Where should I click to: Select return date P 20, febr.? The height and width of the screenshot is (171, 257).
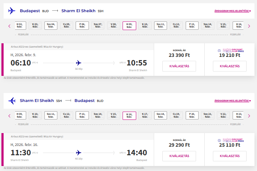pyautogui.click(x=192, y=115)
